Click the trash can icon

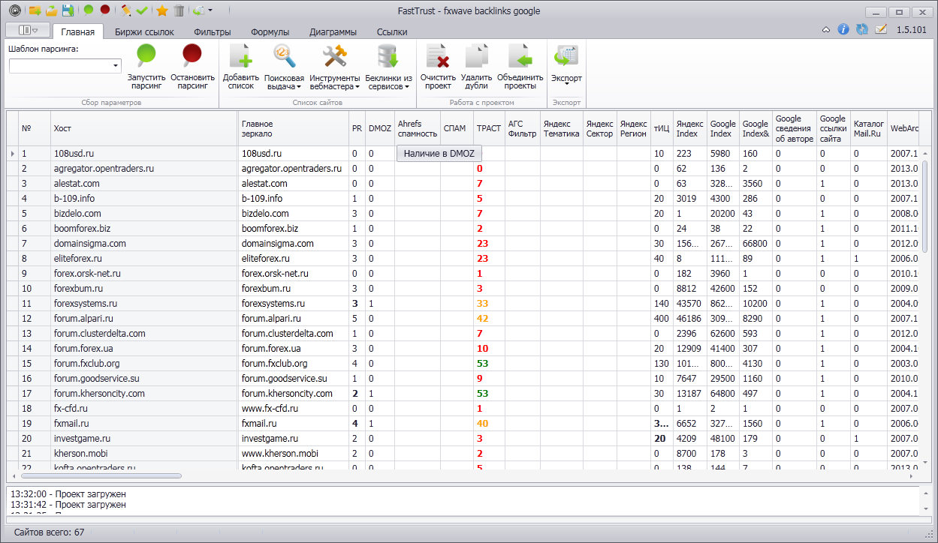tap(179, 10)
